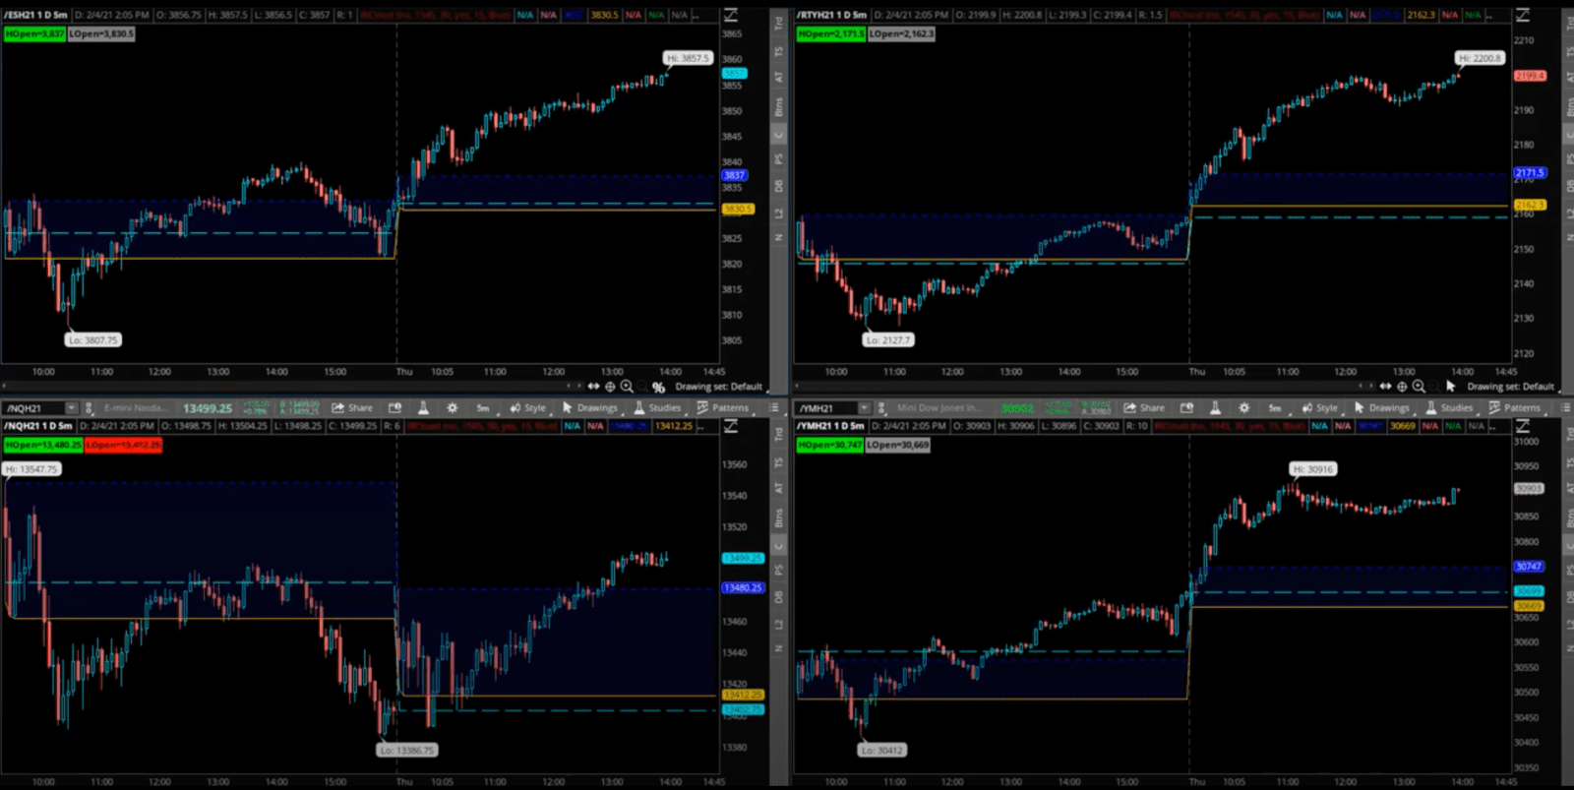Image resolution: width=1574 pixels, height=790 pixels.
Task: Toggle the Trd side tab beside ES chart
Action: click(779, 21)
